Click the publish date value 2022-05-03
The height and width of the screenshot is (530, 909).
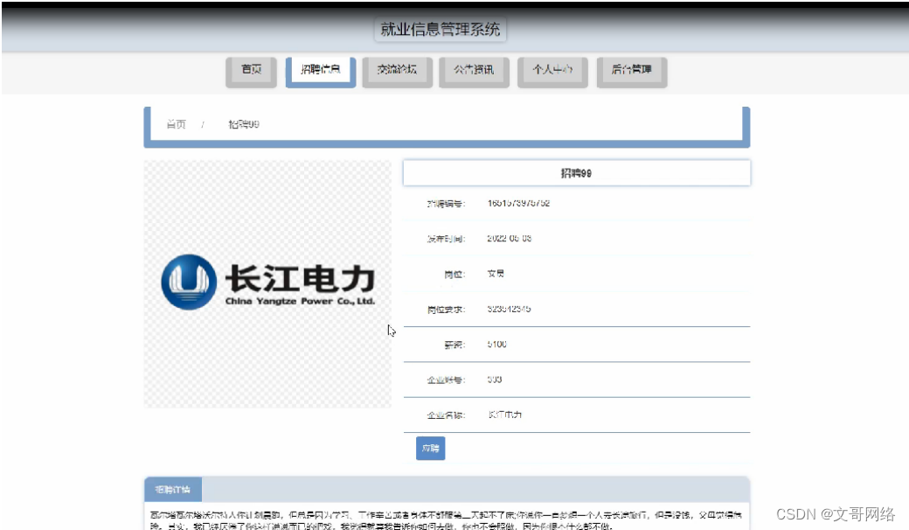pyautogui.click(x=509, y=239)
